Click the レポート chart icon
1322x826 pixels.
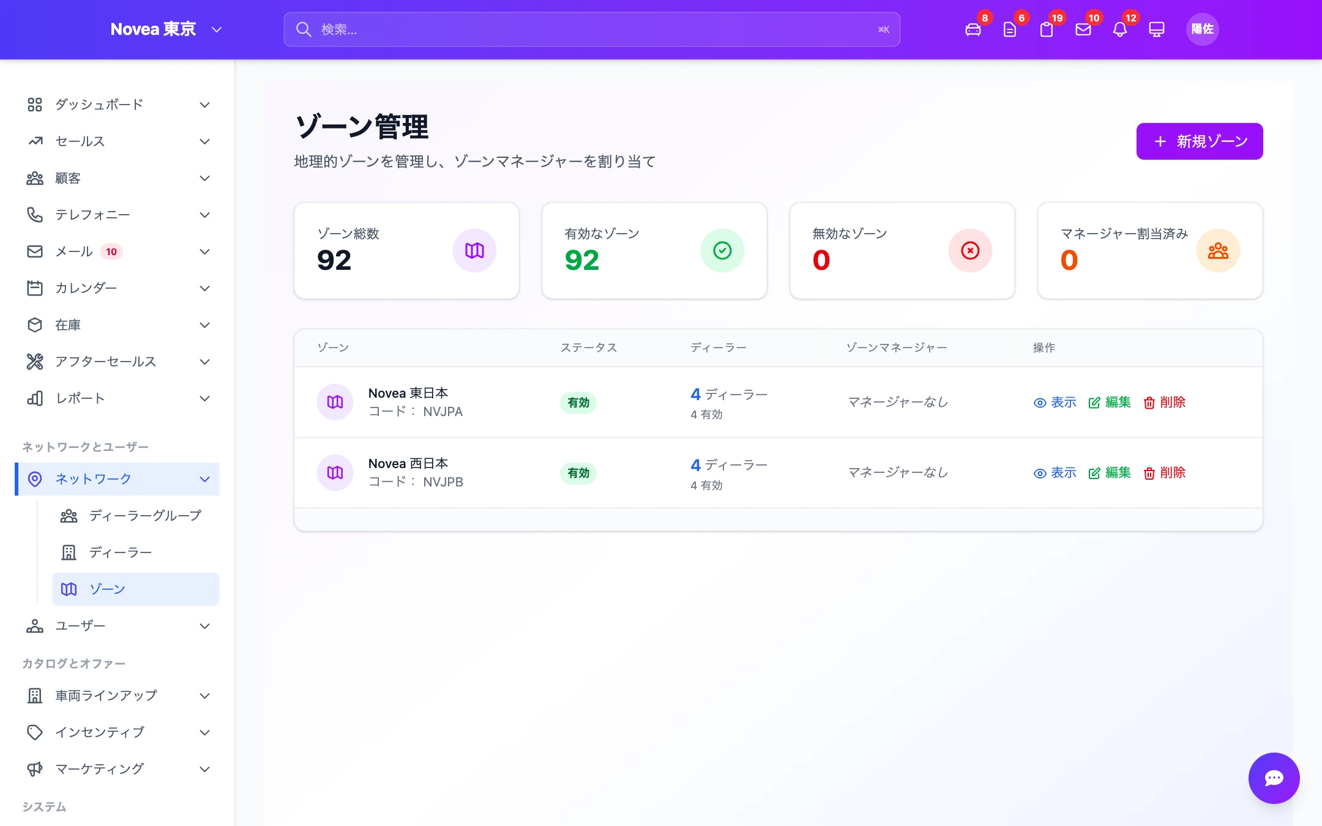coord(35,398)
